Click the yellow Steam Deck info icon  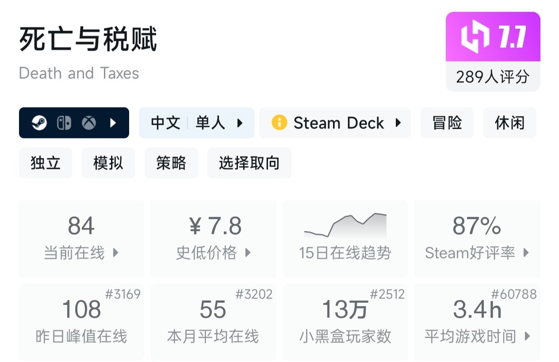tap(279, 122)
